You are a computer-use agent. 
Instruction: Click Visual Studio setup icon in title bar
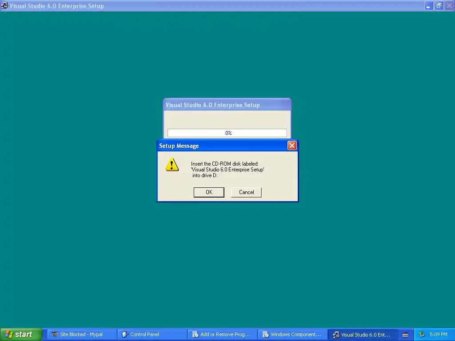4,5
